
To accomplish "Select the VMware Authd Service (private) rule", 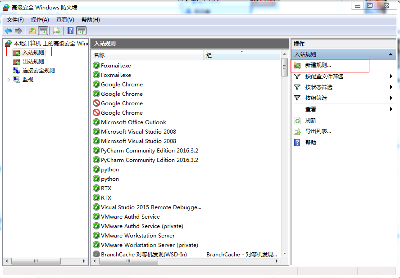I will coord(142,226).
